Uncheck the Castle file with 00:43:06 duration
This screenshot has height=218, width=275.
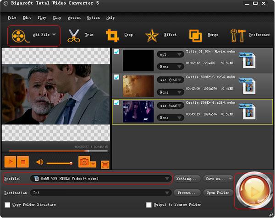coord(116,77)
